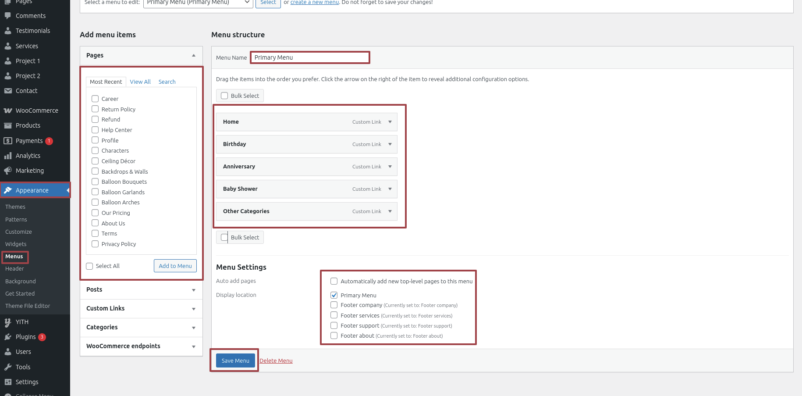Click the Delete Menu link
The image size is (802, 396).
[x=276, y=361]
